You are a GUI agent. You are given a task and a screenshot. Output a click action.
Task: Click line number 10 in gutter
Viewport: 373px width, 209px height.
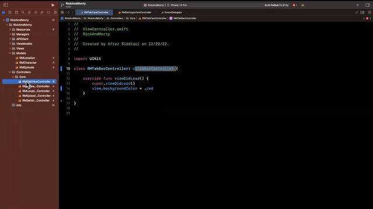[x=68, y=69]
